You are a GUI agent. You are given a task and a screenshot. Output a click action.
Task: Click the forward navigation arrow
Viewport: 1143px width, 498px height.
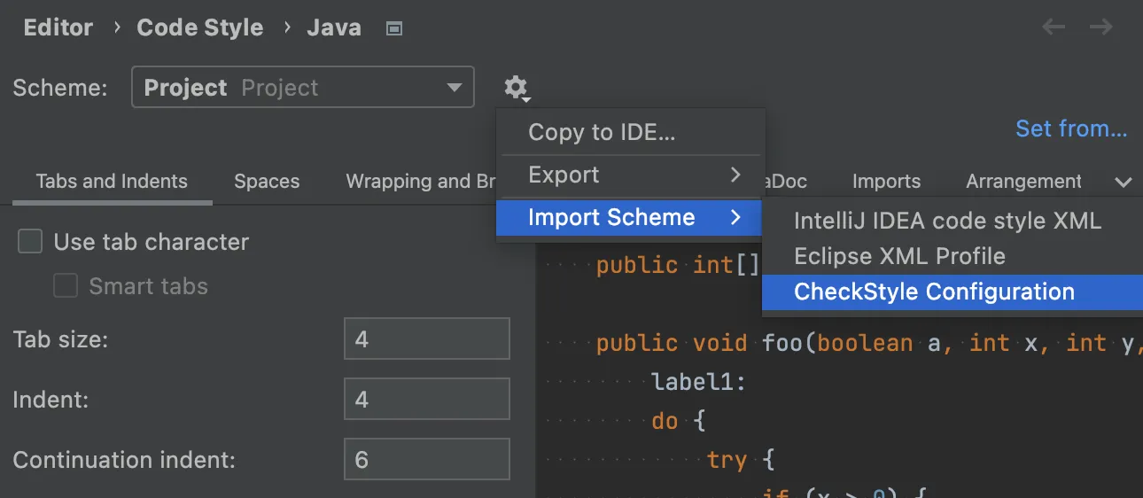coord(1101,27)
